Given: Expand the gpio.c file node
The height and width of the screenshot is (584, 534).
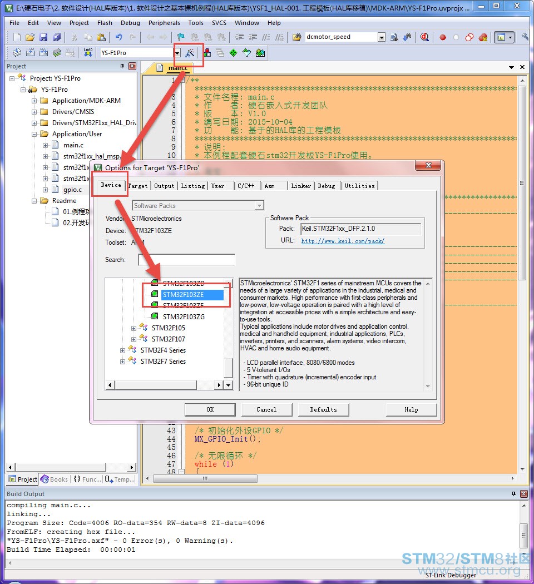Looking at the screenshot, I should click(46, 190).
